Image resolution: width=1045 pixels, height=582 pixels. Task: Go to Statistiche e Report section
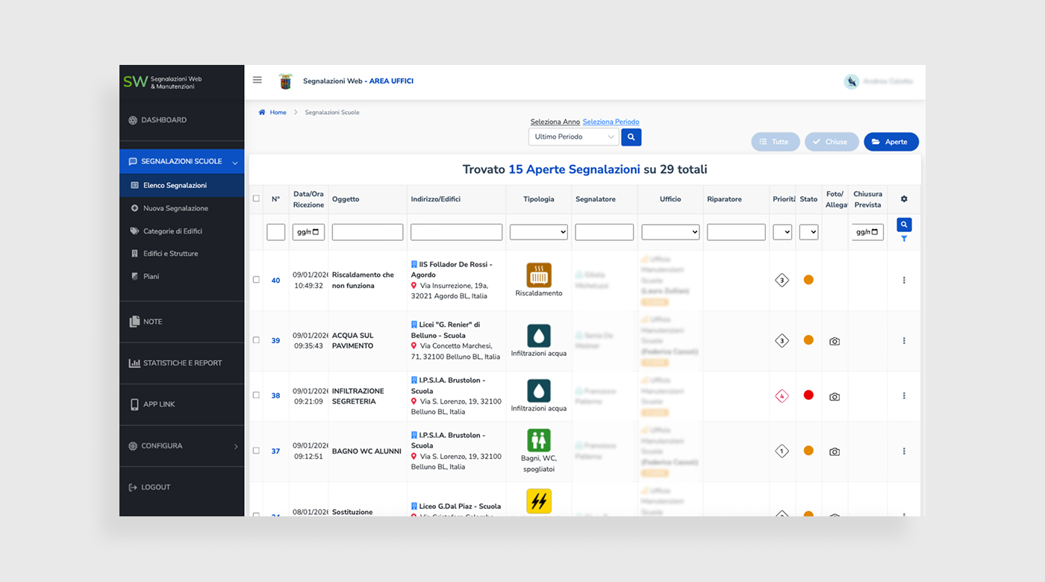click(182, 363)
